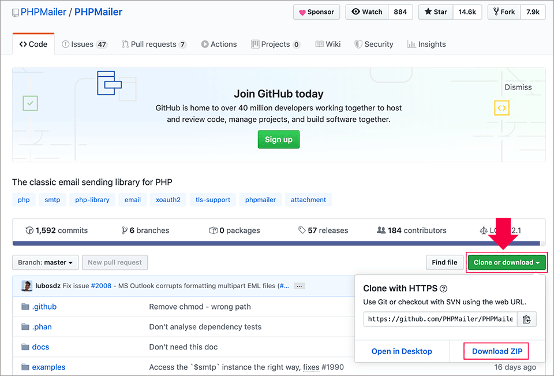Go to the Insights tab

(x=426, y=44)
